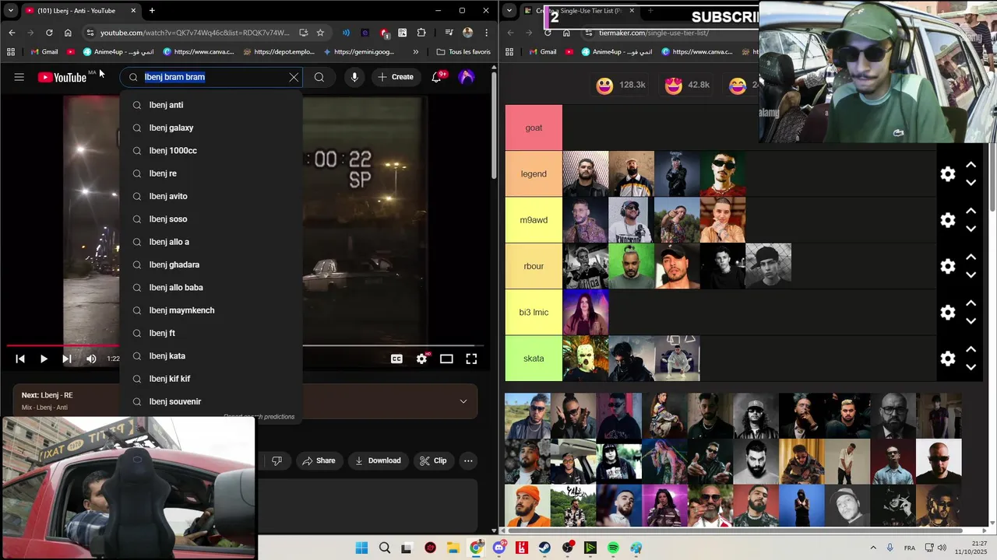
Task: Open the "Tous les favoris" bookmarks folder
Action: click(x=463, y=52)
